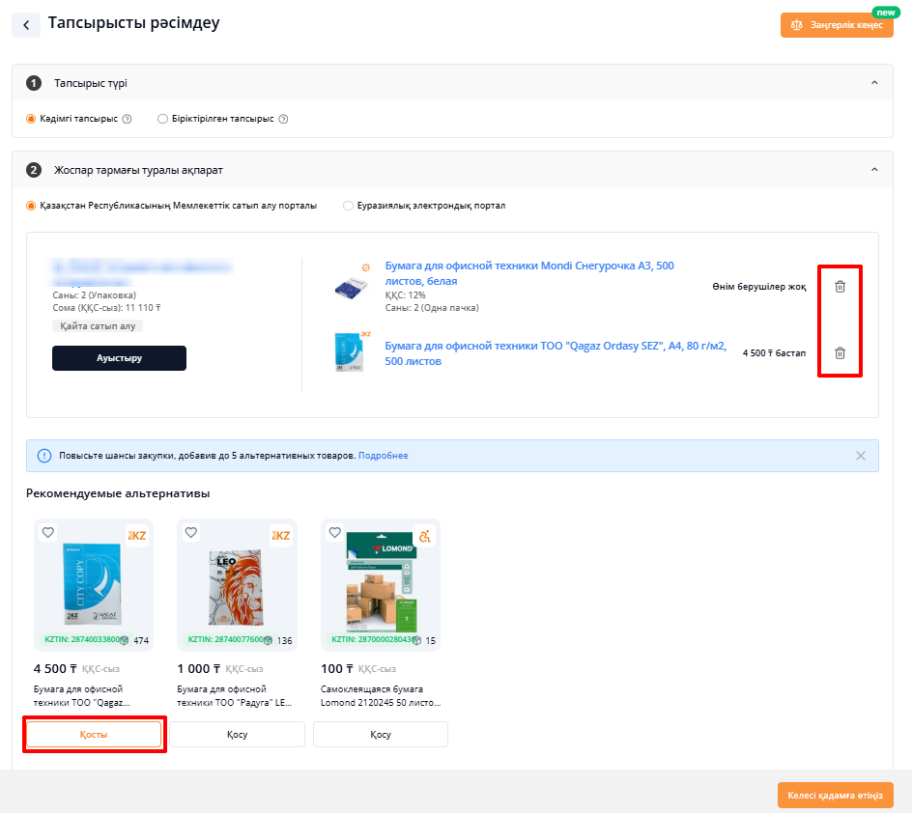The width and height of the screenshot is (912, 813).
Task: Click heart icon on Lomond product card
Action: point(335,532)
